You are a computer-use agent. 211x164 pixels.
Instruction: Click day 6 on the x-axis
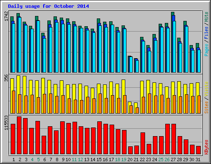[45, 159]
